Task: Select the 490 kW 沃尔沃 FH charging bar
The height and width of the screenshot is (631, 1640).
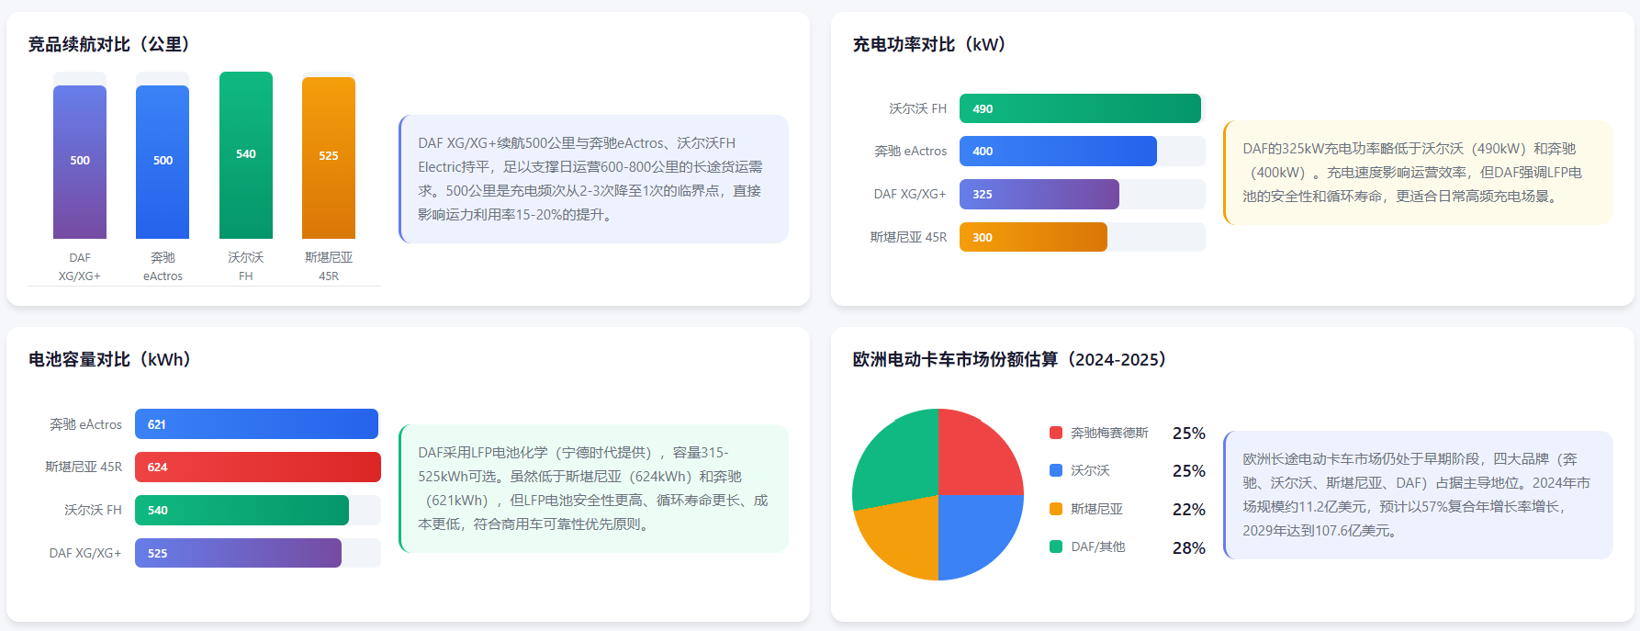Action: click(1080, 108)
